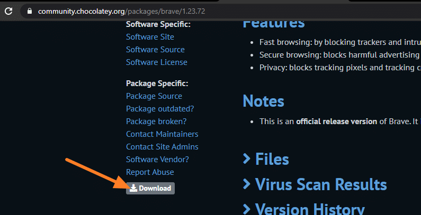Click the 'Secure browsing' bullet text
The image size is (421, 215).
(340, 55)
